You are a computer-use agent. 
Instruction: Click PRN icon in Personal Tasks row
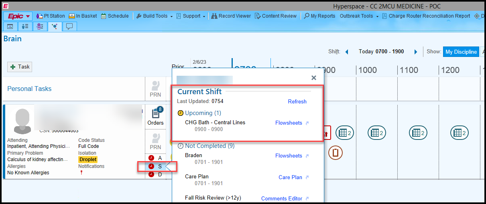pos(156,89)
